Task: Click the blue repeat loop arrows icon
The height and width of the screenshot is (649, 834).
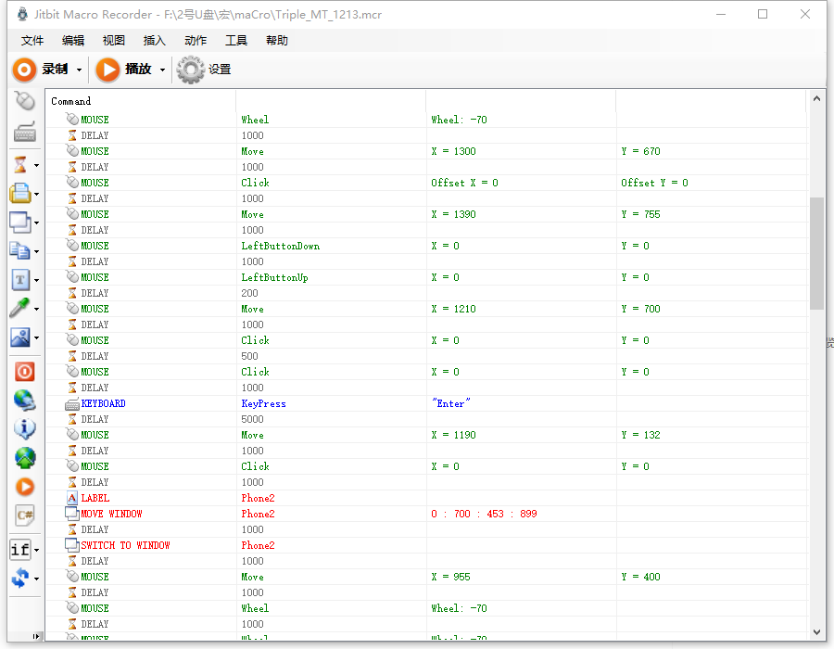Action: pyautogui.click(x=20, y=578)
